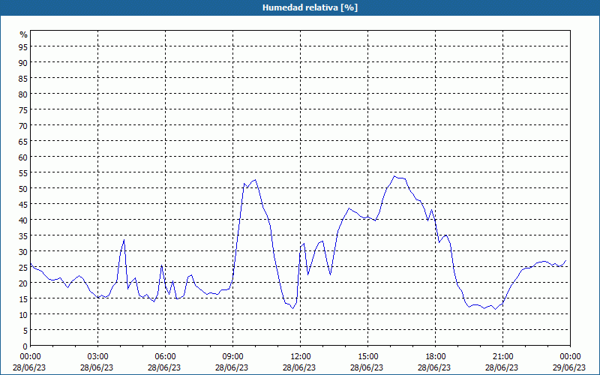Click the 70 y-axis label
The height and width of the screenshot is (375, 600).
(23, 125)
